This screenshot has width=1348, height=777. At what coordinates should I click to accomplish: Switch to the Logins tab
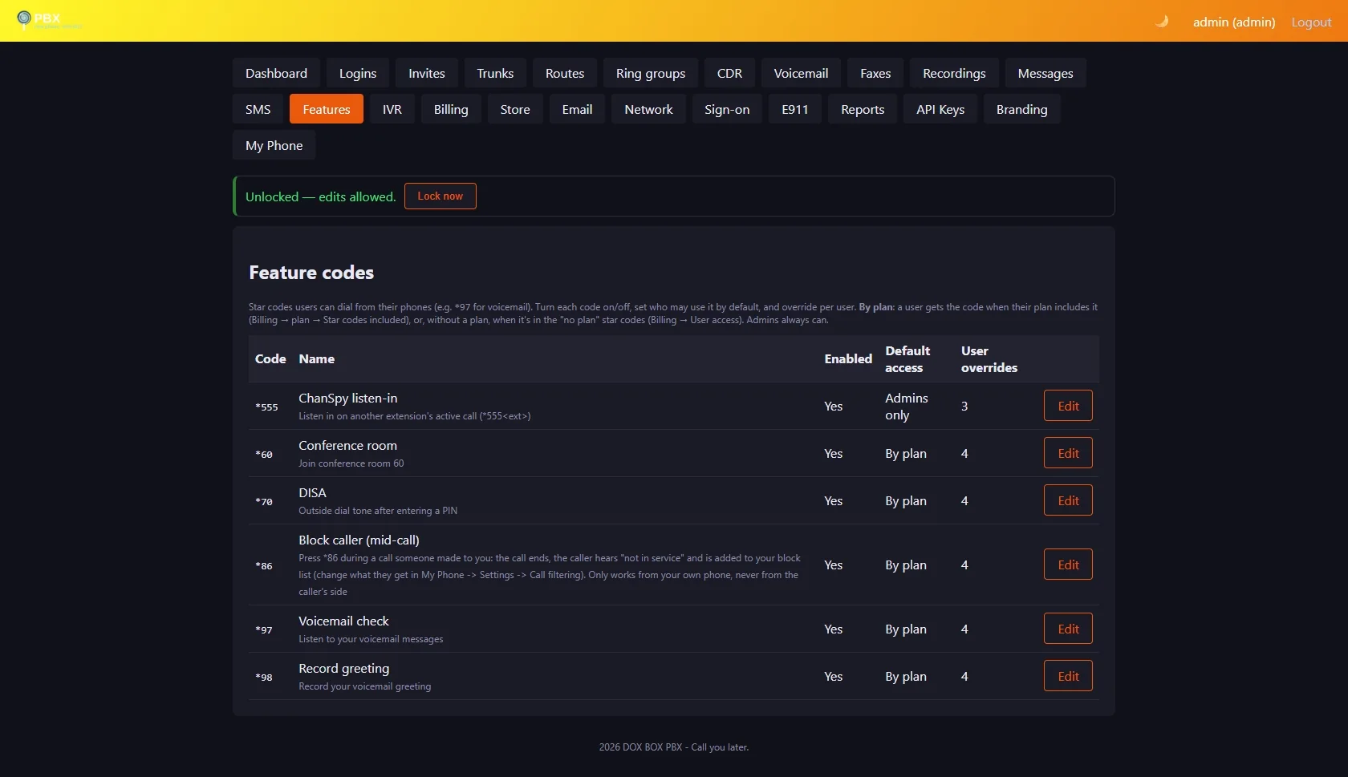click(x=358, y=73)
